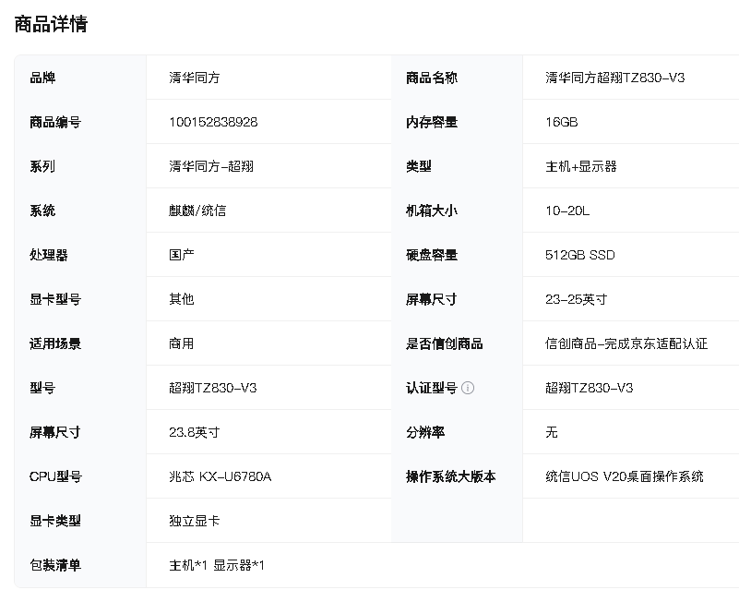Click the 系列 label

click(42, 166)
